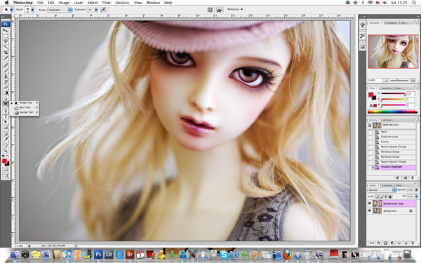This screenshot has height=263, width=421.
Task: Open the layer Fill dropdown arrow
Action: click(416, 196)
